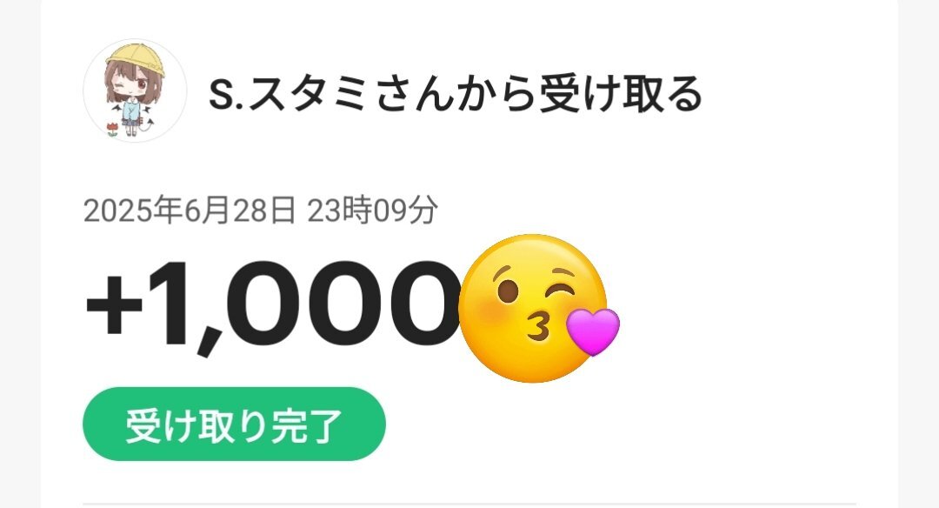The image size is (939, 508).
Task: Click the last zero in 1,000
Action: click(x=425, y=304)
